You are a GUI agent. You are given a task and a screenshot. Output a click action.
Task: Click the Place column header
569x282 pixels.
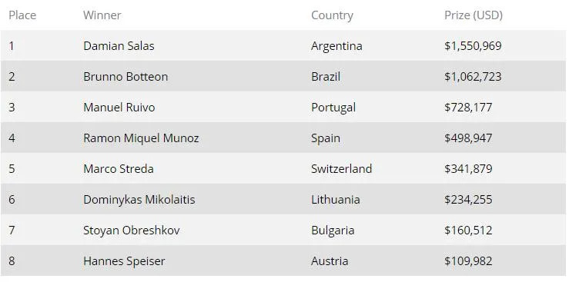(x=22, y=15)
